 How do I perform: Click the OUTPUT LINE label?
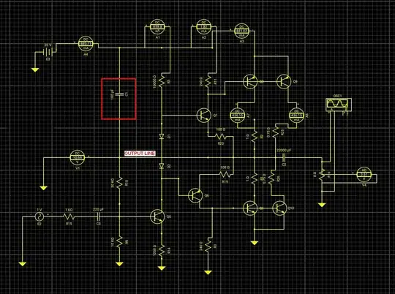click(140, 154)
